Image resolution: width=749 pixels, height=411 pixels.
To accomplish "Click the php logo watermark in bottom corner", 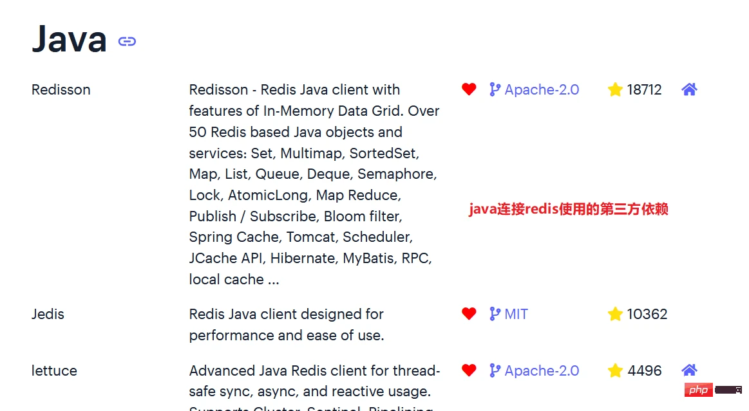I will coord(699,390).
